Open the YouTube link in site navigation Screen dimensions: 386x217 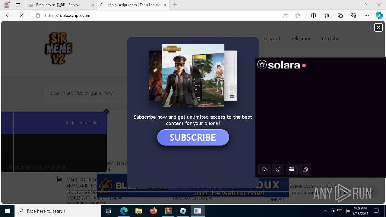[330, 39]
